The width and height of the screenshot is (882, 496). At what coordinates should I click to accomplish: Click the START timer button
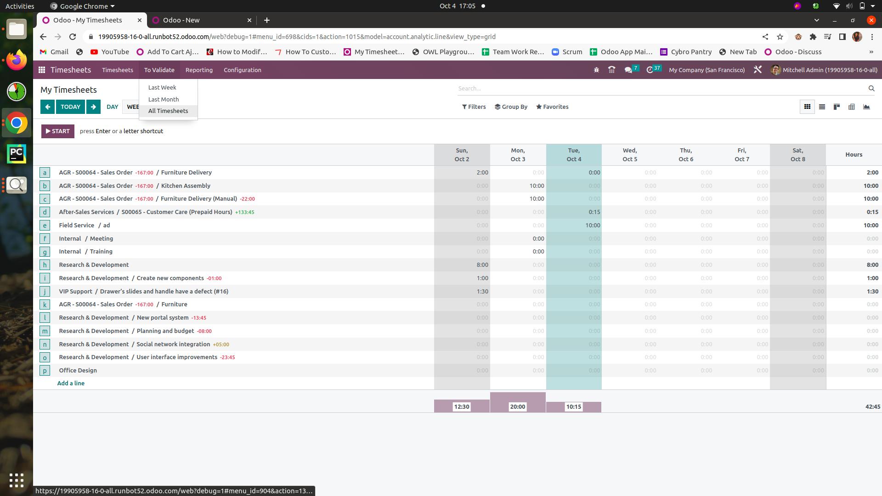pyautogui.click(x=57, y=131)
